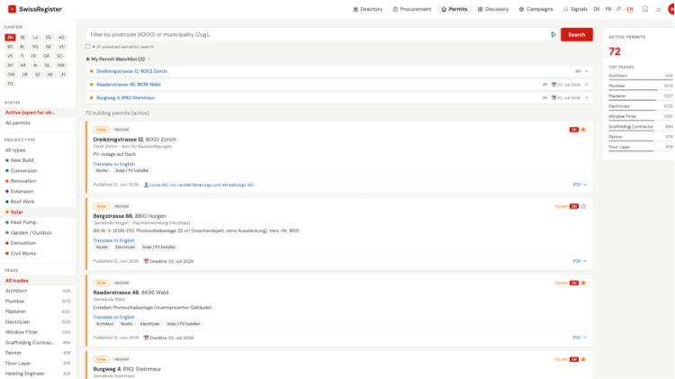Click ZH badge on Dreikönigstrasse 12 card
This screenshot has height=379, width=675.
click(x=574, y=130)
